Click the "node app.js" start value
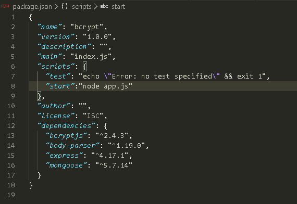 click(105, 86)
